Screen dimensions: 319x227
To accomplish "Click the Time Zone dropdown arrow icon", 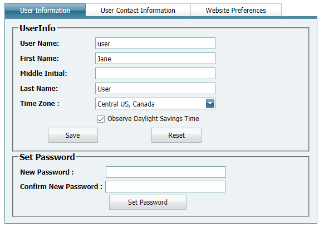I will (x=210, y=104).
